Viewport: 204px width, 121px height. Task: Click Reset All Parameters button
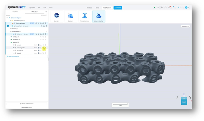(27, 104)
